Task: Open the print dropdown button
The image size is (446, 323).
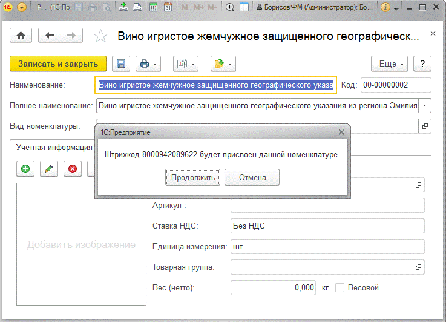Action: click(x=148, y=64)
